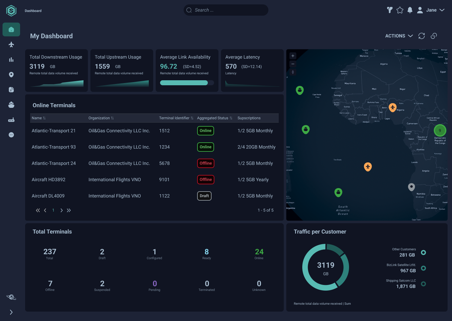The image size is (452, 321).
Task: Sort table by Aggregated Status column
Action: (x=215, y=118)
